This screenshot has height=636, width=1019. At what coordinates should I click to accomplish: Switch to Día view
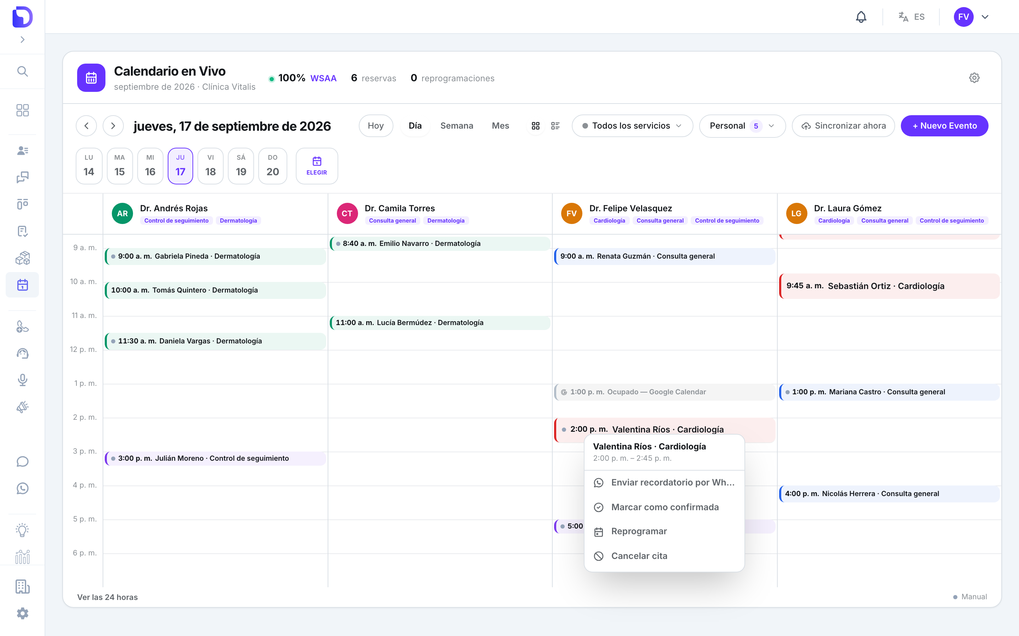coord(415,126)
